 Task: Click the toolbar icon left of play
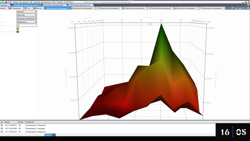243,8
